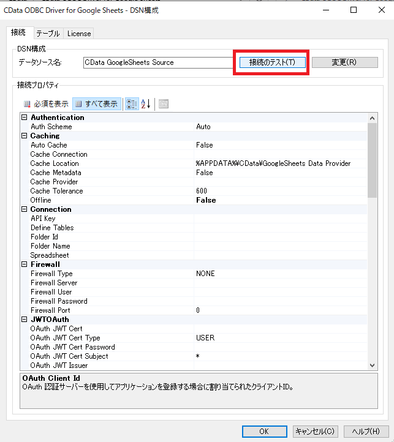This screenshot has height=442, width=394.
Task: Click the Cache Tolerance value 600
Action: 202,191
